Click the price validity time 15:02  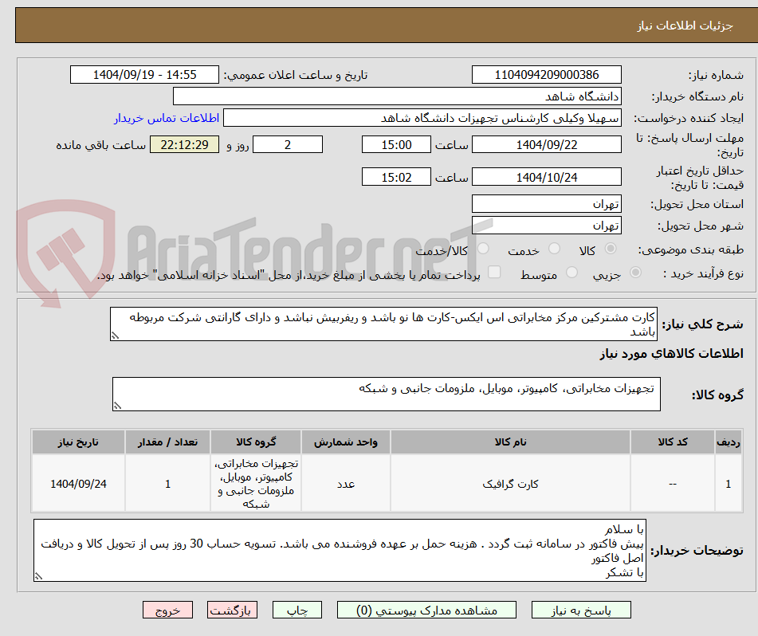point(396,177)
